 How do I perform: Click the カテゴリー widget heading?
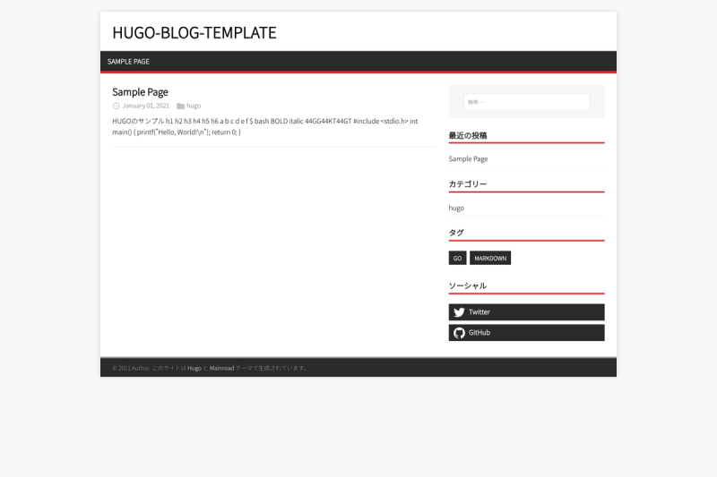467,184
